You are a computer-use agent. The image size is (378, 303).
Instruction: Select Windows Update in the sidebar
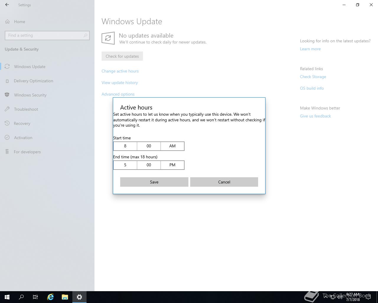click(x=47, y=67)
